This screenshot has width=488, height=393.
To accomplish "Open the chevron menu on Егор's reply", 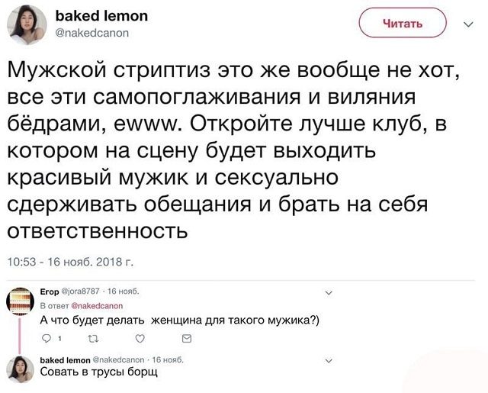I will [329, 291].
